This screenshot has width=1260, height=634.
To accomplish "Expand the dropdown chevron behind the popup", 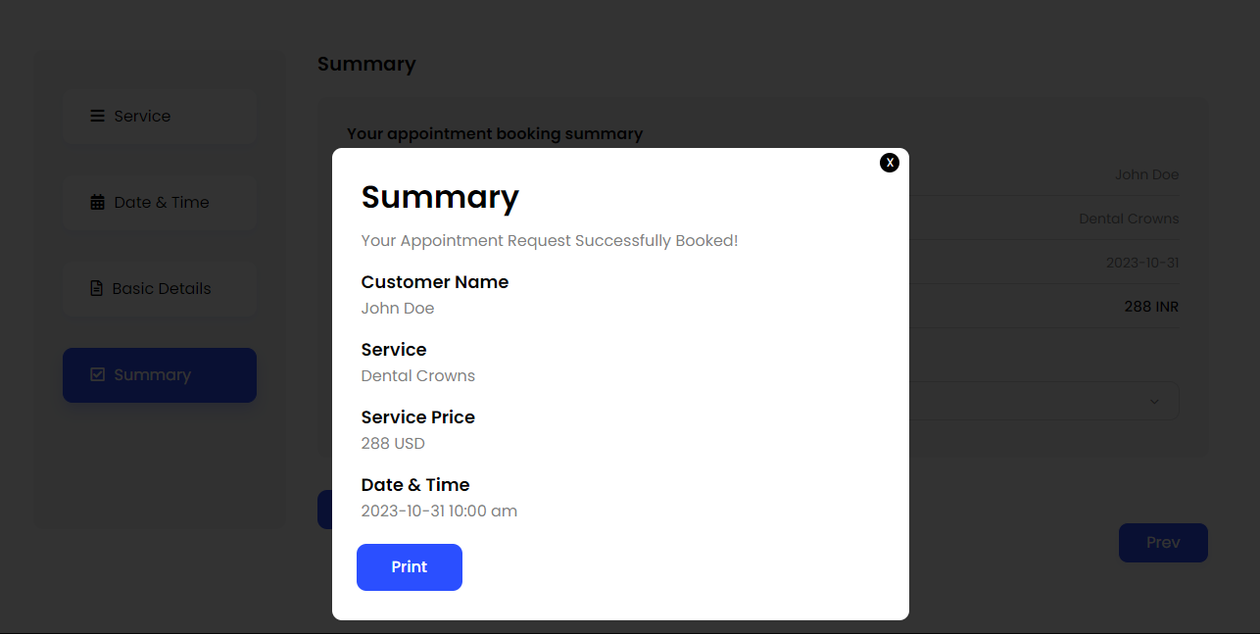I will click(1153, 401).
